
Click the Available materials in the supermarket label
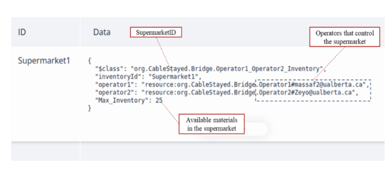(211, 124)
